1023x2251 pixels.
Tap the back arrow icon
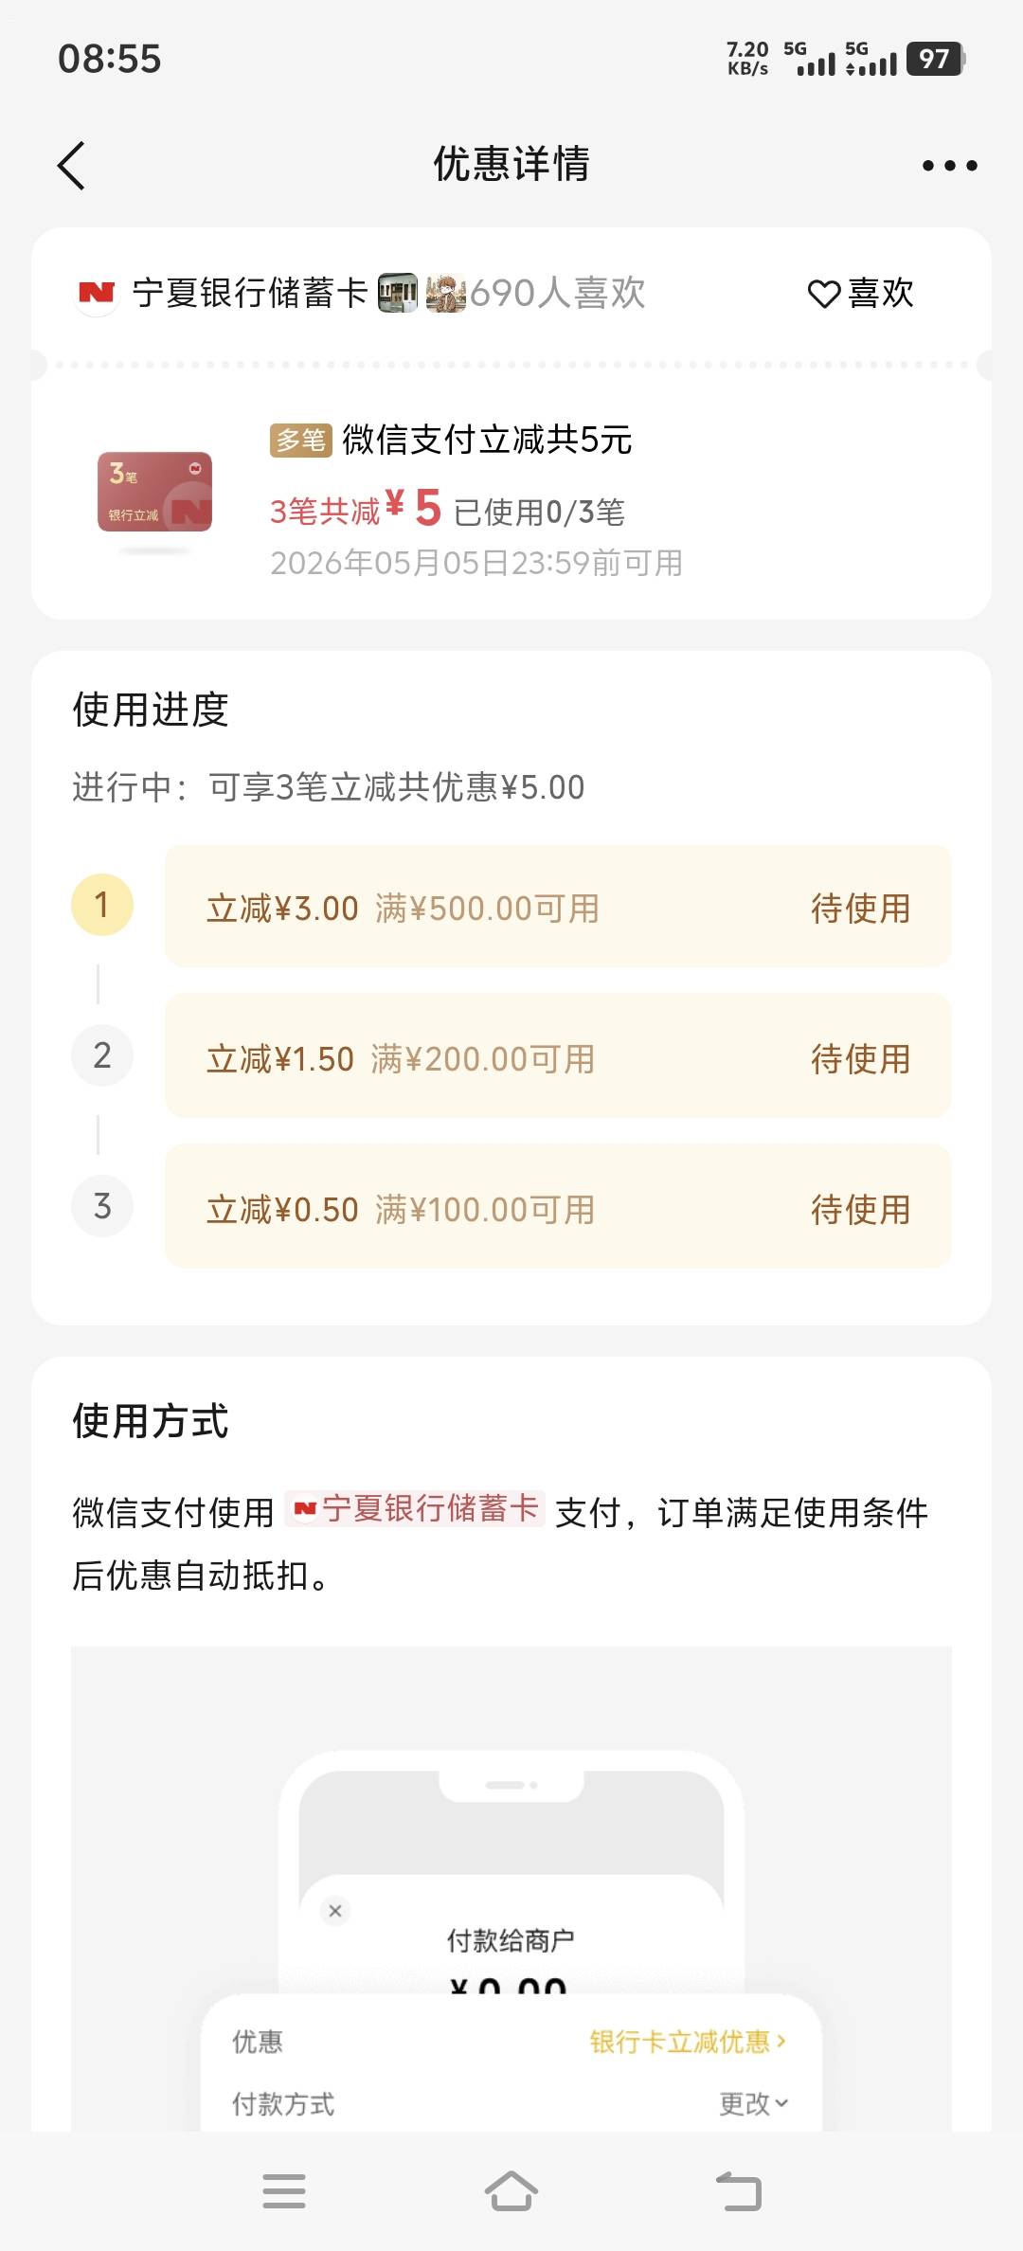[x=72, y=166]
